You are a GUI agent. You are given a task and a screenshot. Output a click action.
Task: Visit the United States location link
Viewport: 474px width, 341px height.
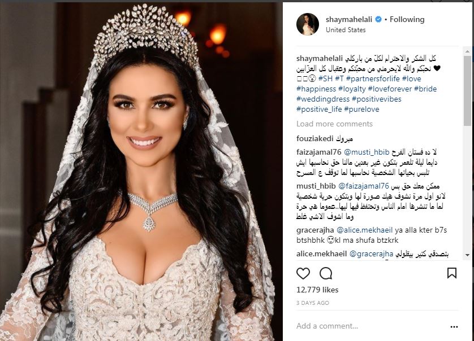coord(346,30)
